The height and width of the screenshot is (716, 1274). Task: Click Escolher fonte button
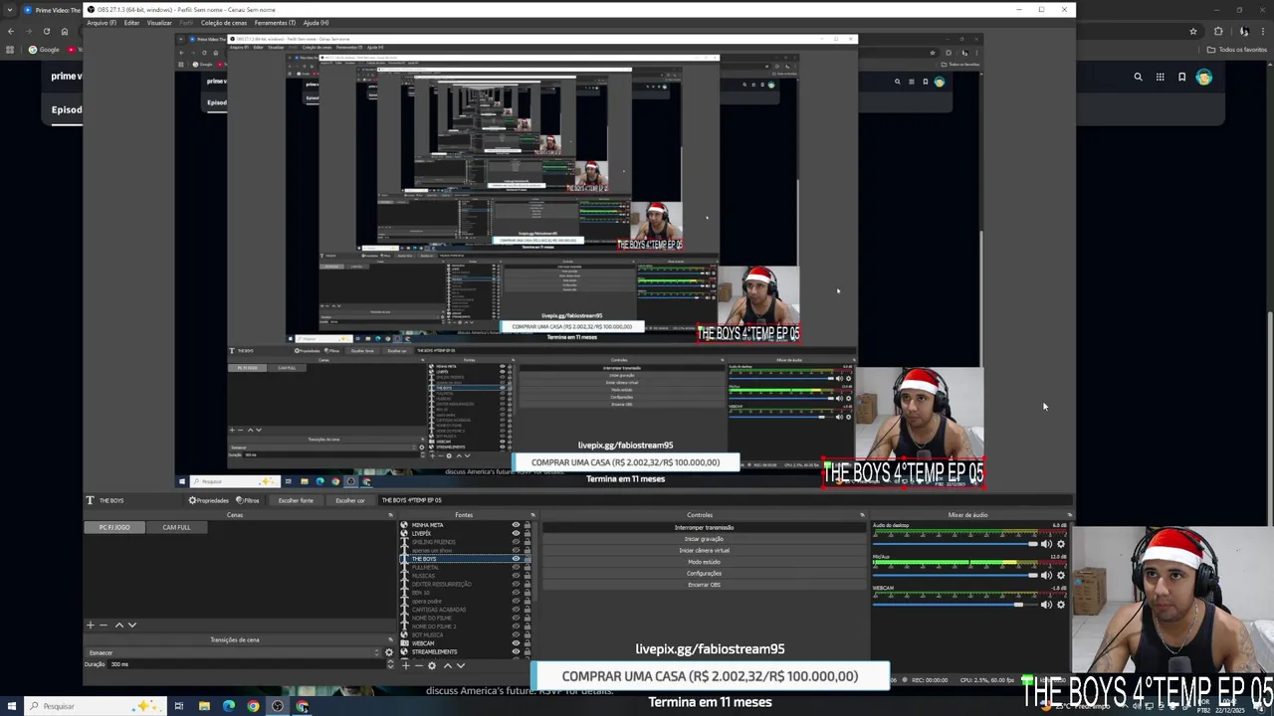click(296, 500)
